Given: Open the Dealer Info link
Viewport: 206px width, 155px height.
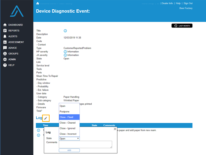Looking at the screenshot, I should click(x=167, y=3).
